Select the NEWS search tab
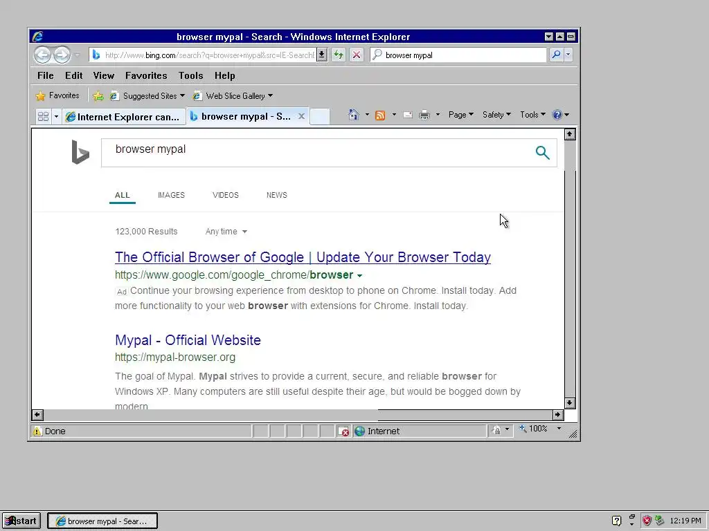 point(277,195)
